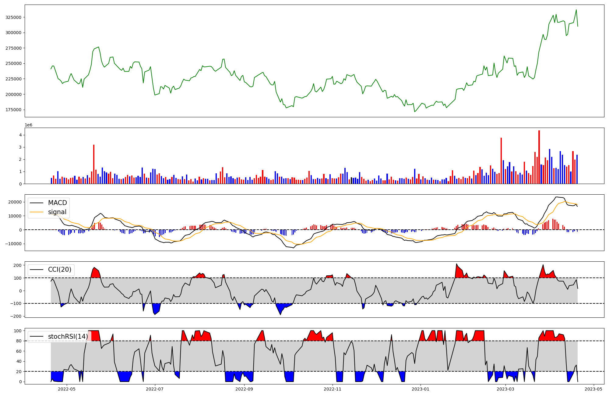Click the 20000 tick on the MACD axis
This screenshot has height=396, width=609.
click(15, 202)
